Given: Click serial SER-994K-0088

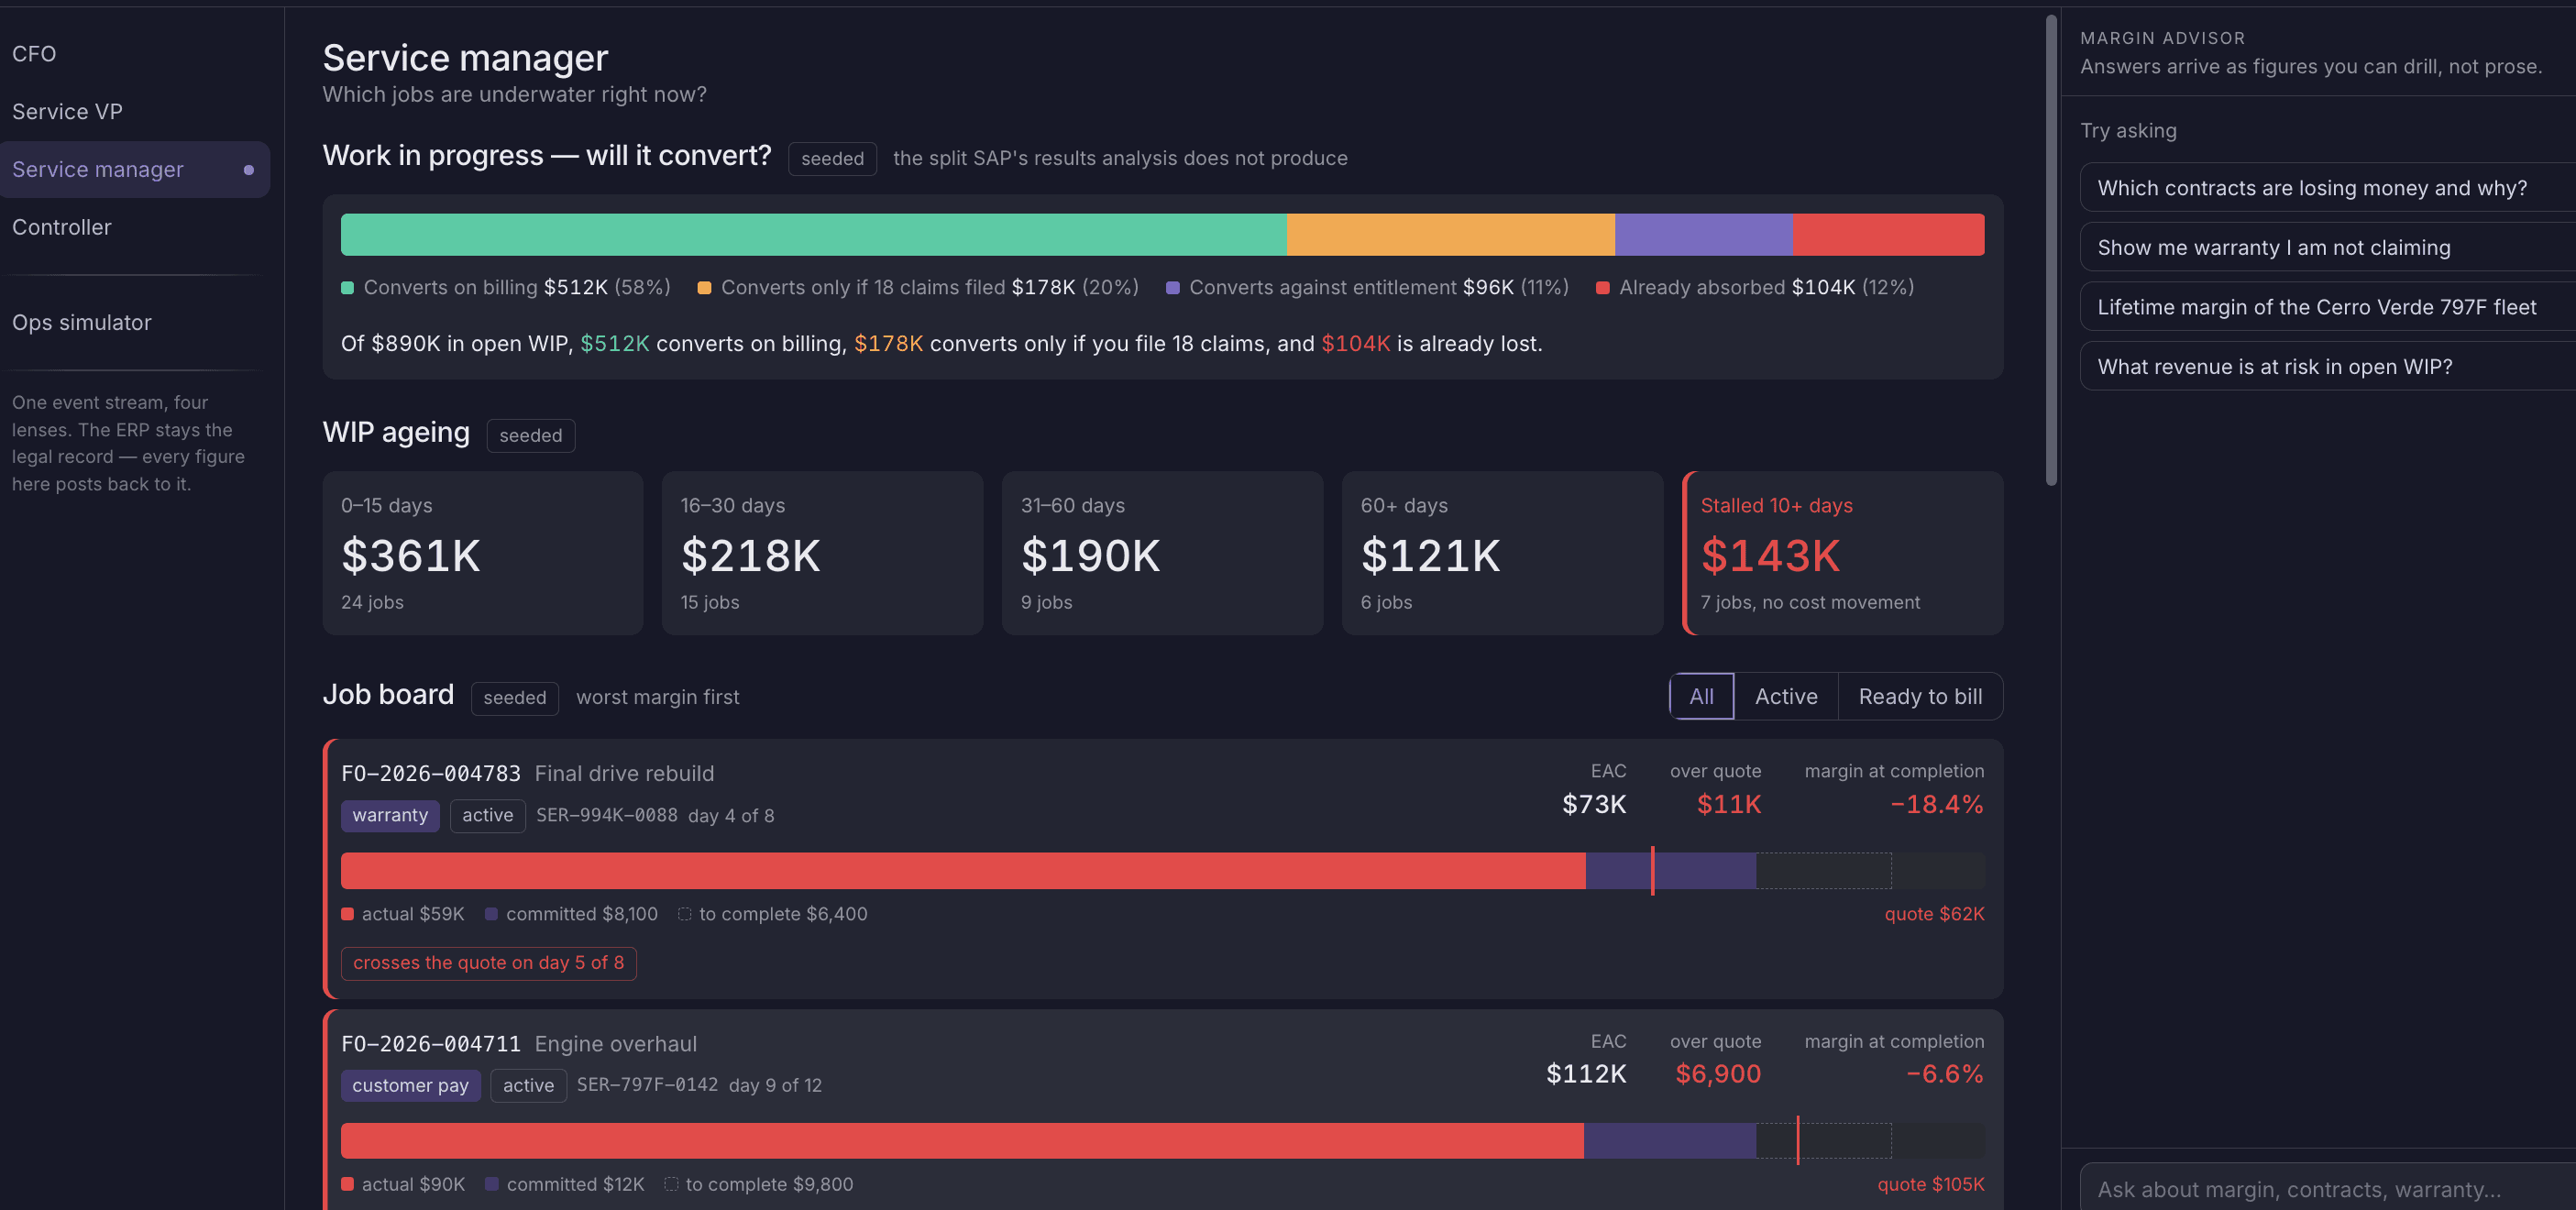Looking at the screenshot, I should (606, 815).
